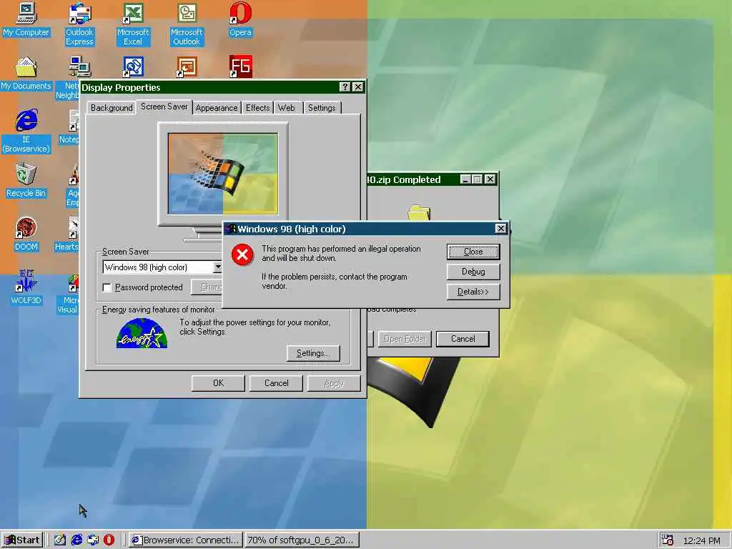Open the Web tab
The height and width of the screenshot is (549, 732).
coord(287,108)
